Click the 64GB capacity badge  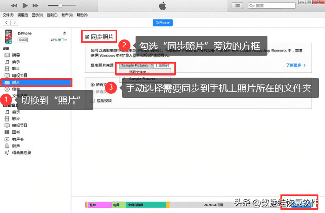coord(23,40)
